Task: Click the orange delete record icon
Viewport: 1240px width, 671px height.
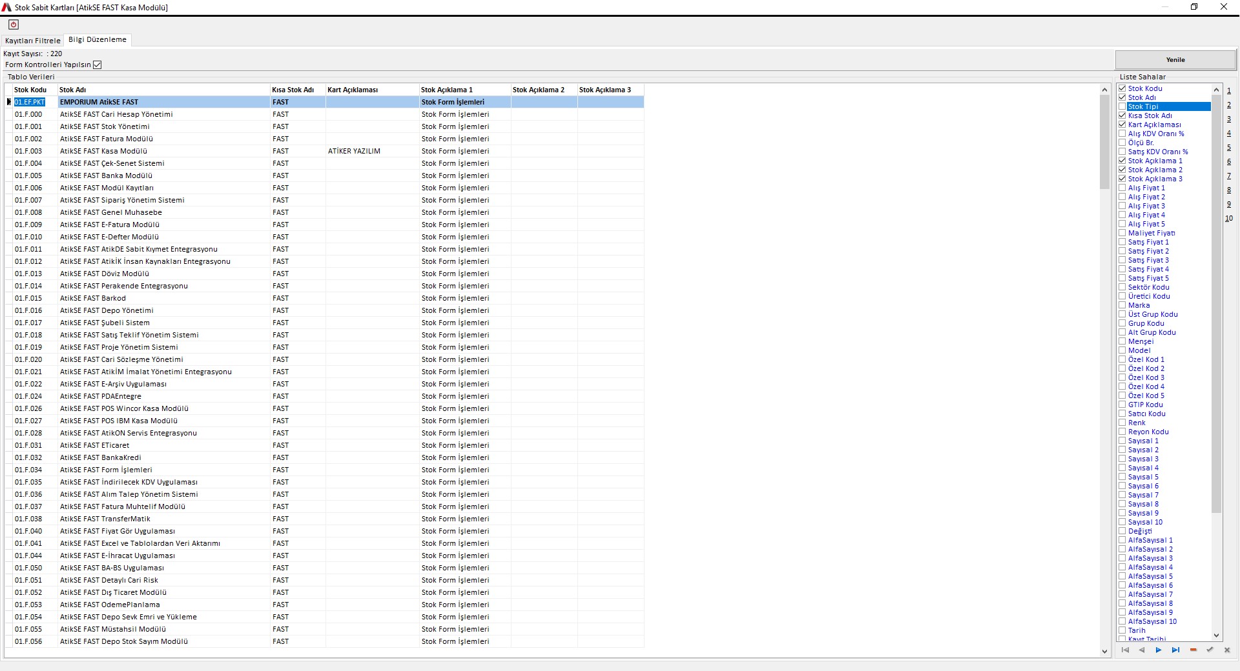Action: point(1193,650)
